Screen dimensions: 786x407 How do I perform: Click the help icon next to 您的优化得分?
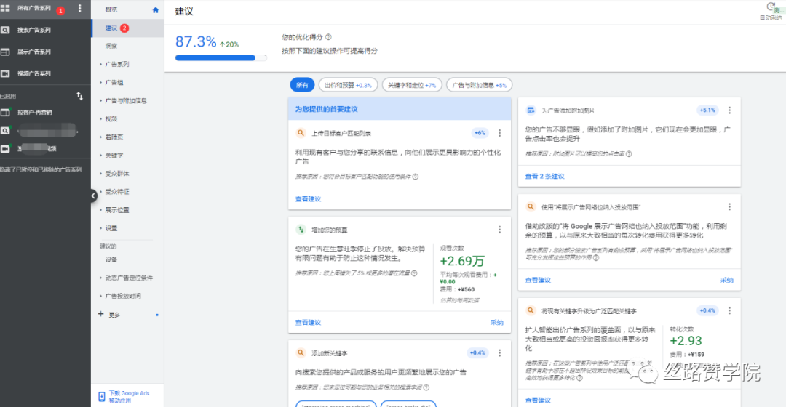pyautogui.click(x=329, y=37)
